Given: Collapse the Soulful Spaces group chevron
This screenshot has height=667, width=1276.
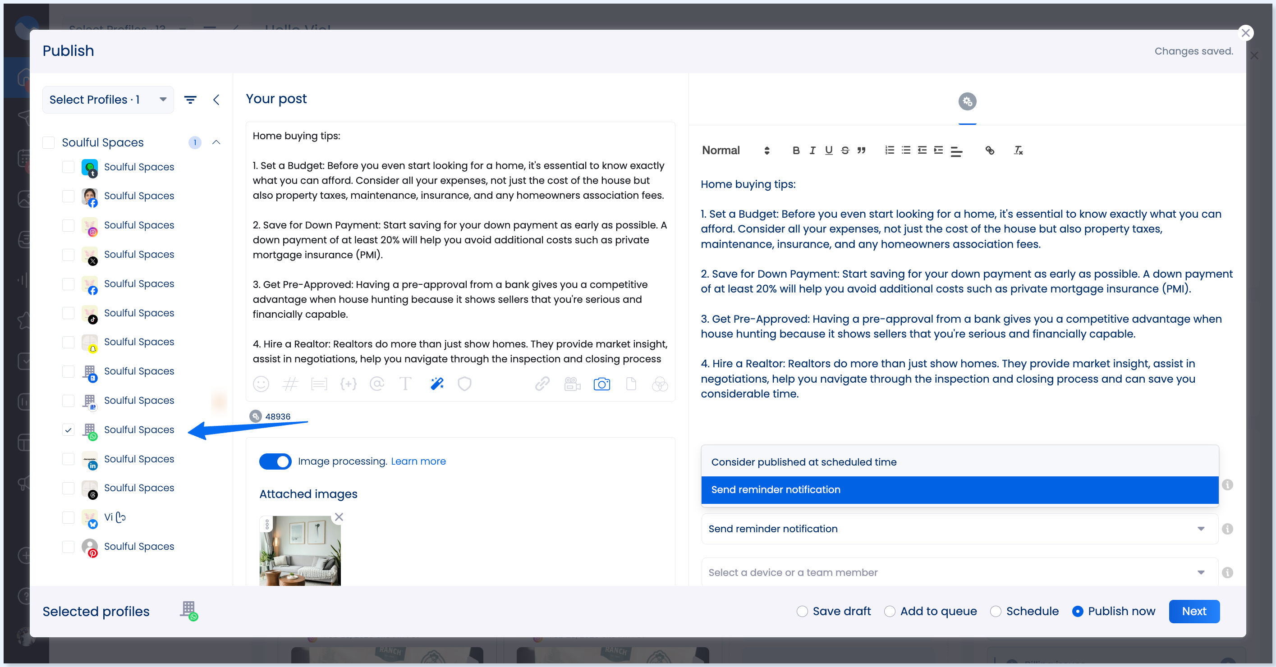Looking at the screenshot, I should coord(216,142).
